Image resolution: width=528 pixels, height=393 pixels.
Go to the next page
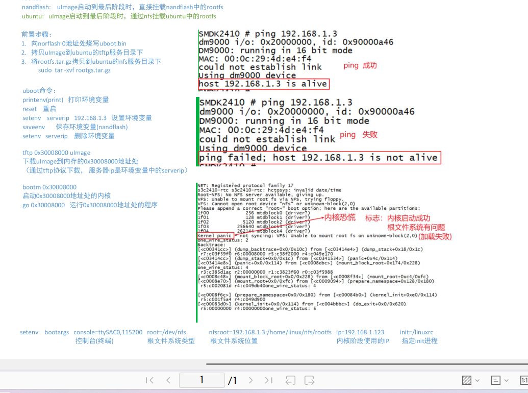click(x=250, y=380)
